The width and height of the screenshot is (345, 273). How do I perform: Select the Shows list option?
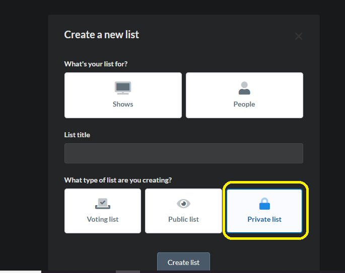tap(123, 96)
